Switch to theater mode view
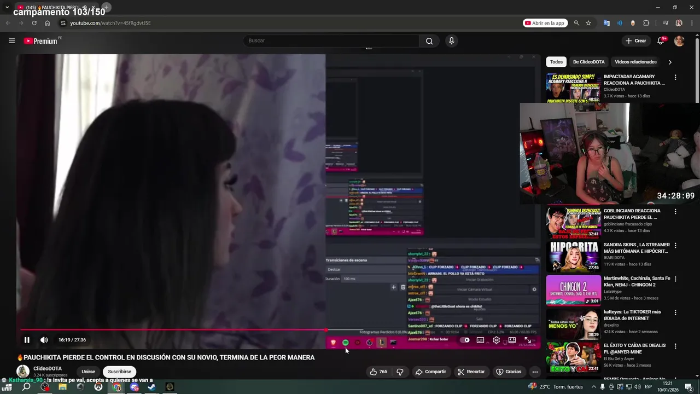 (x=512, y=340)
